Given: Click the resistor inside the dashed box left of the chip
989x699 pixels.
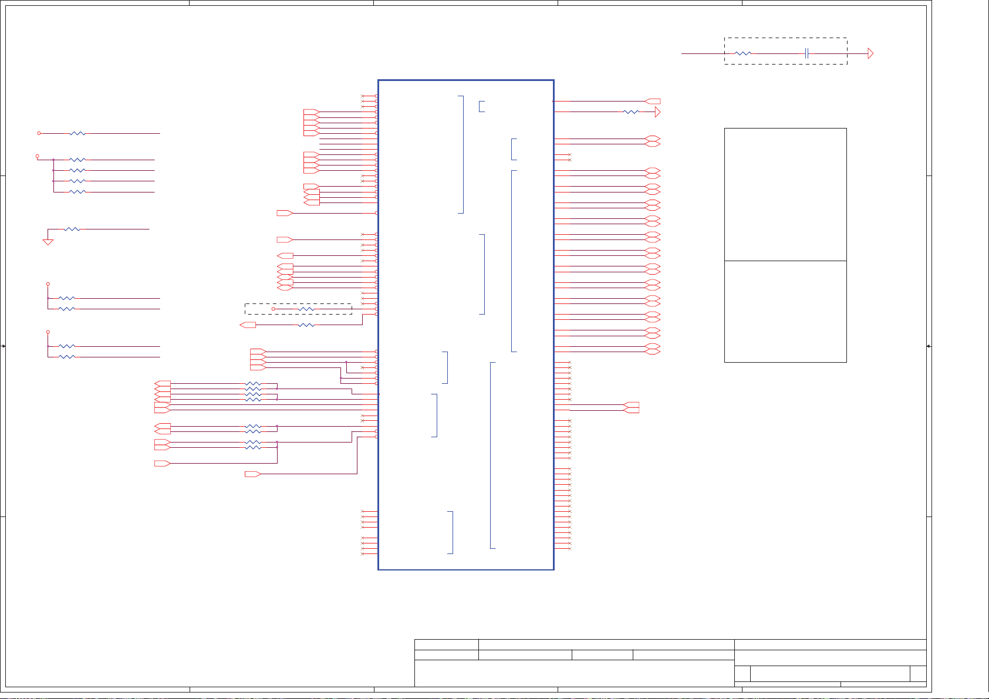Looking at the screenshot, I should 306,309.
